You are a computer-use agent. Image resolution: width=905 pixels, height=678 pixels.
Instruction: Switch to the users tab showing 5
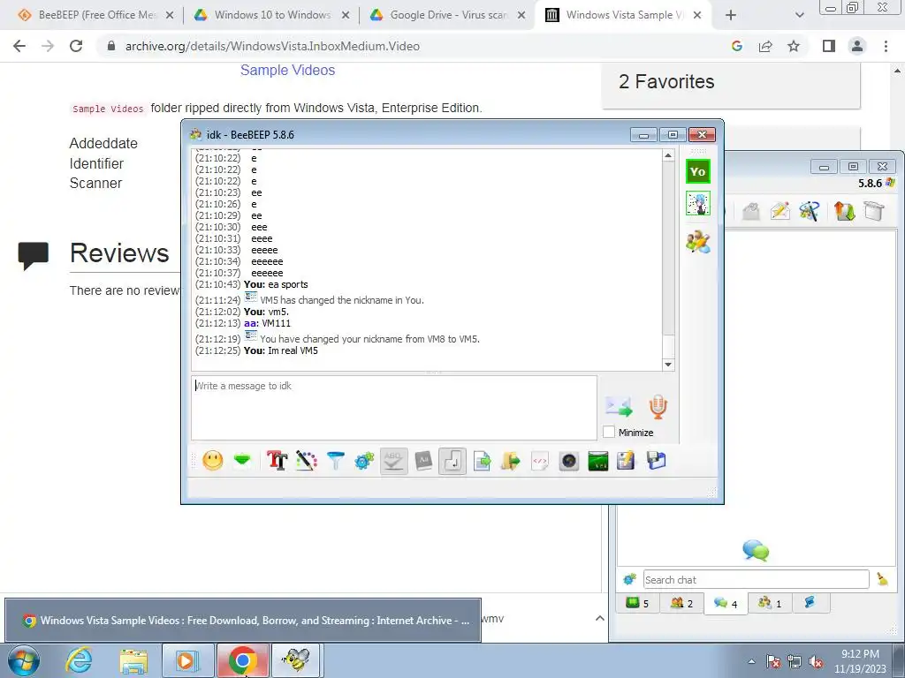(638, 603)
